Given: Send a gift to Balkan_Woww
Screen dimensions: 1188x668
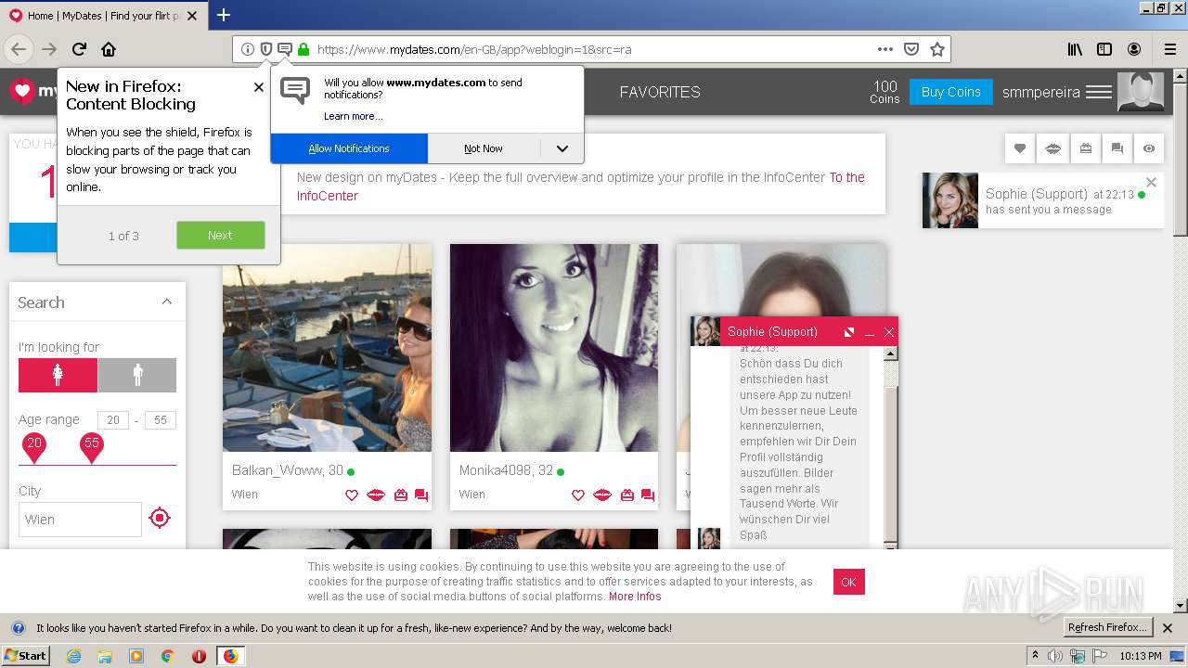Looking at the screenshot, I should (x=401, y=495).
